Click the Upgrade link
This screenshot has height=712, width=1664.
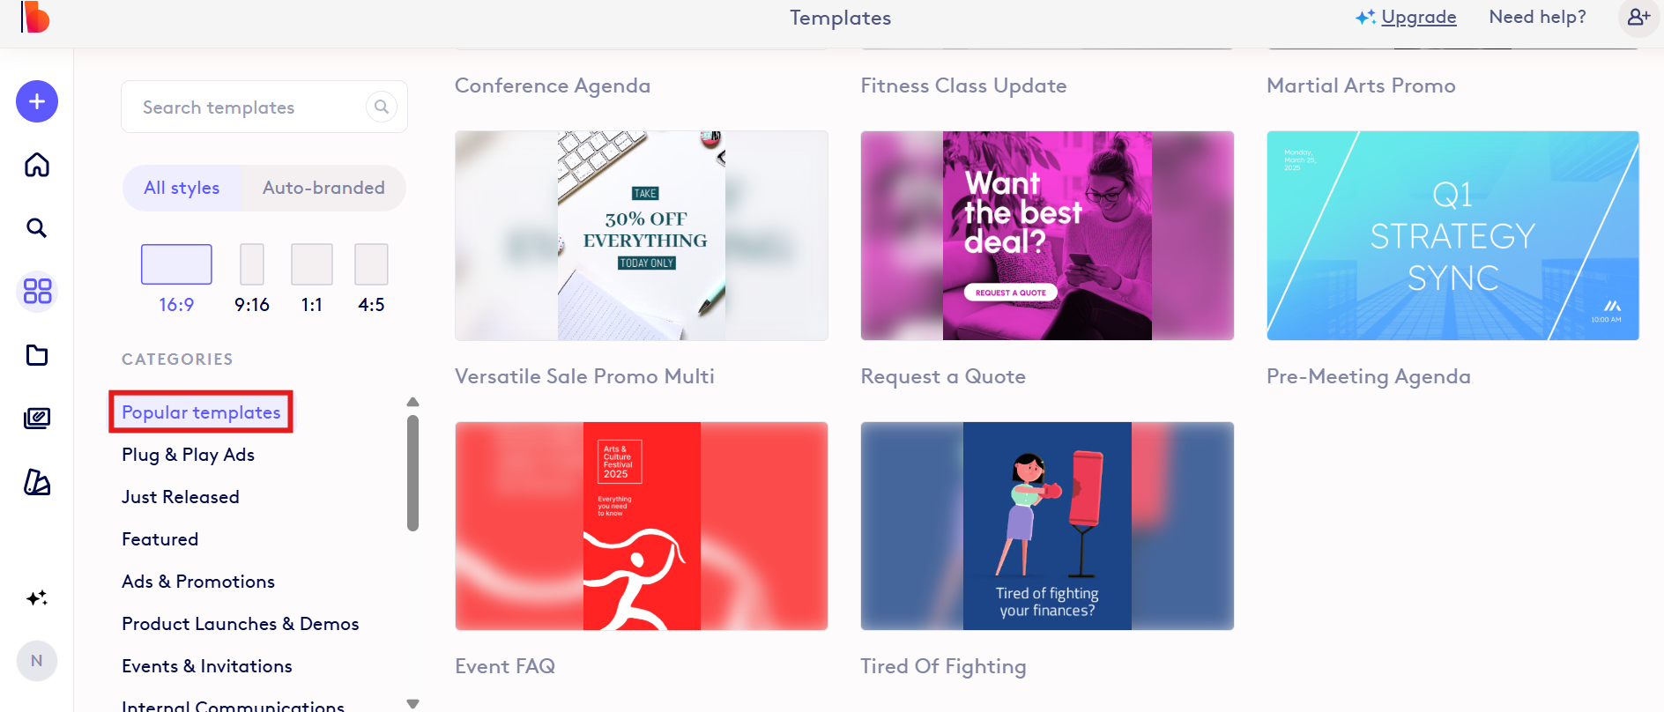[x=1418, y=18]
